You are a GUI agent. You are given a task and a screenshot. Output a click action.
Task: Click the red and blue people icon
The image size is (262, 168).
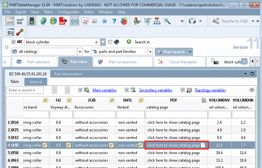click(x=124, y=21)
